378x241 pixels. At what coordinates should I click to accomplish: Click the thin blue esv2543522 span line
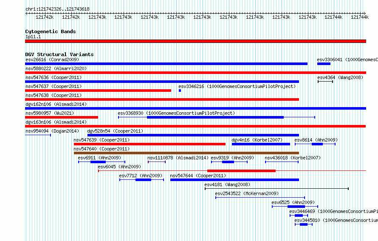pos(260,198)
